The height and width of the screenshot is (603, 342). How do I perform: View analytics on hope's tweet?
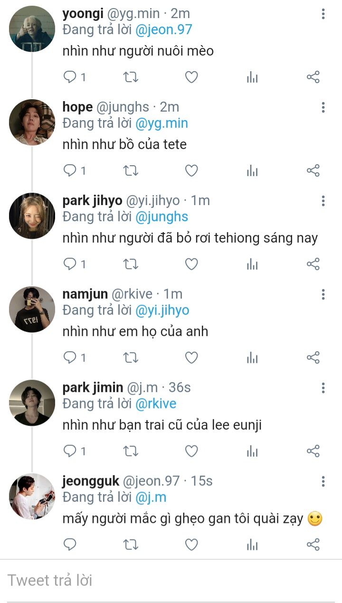click(x=252, y=171)
